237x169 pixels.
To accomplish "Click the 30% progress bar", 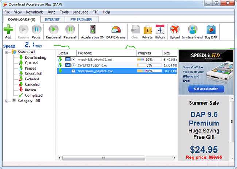I will point(149,60).
